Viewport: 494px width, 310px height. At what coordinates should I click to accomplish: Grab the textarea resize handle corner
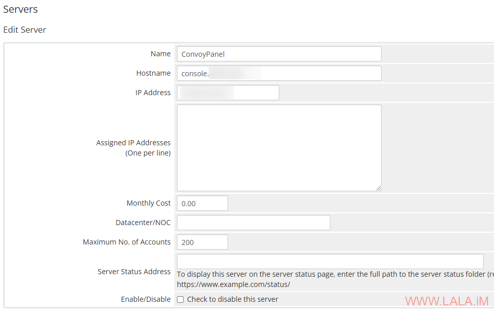[x=378, y=188]
